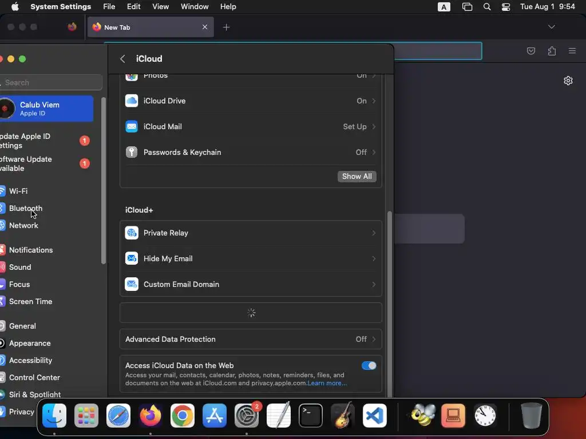Open GarageBand guitar icon in Dock
The height and width of the screenshot is (439, 586).
343,415
